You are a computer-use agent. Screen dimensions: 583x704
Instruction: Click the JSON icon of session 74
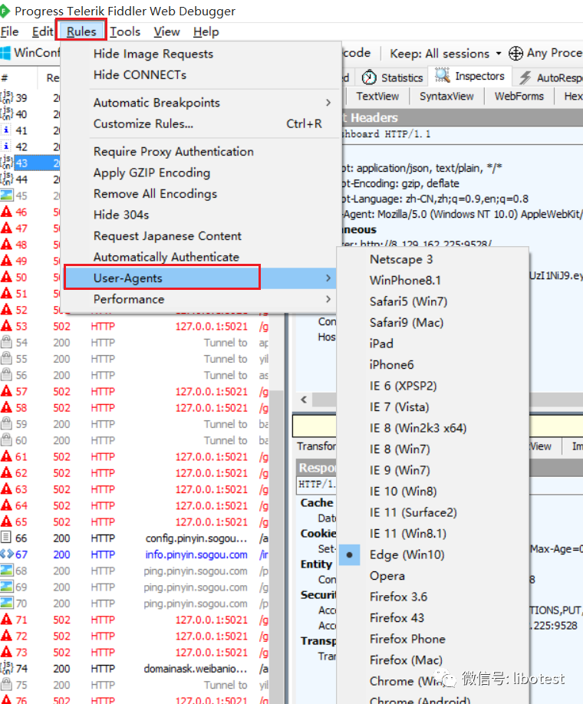[7, 668]
